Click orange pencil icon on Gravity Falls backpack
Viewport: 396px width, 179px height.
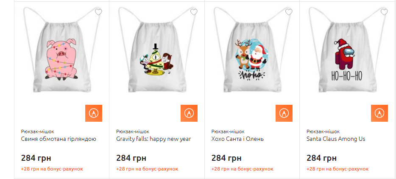(189, 113)
